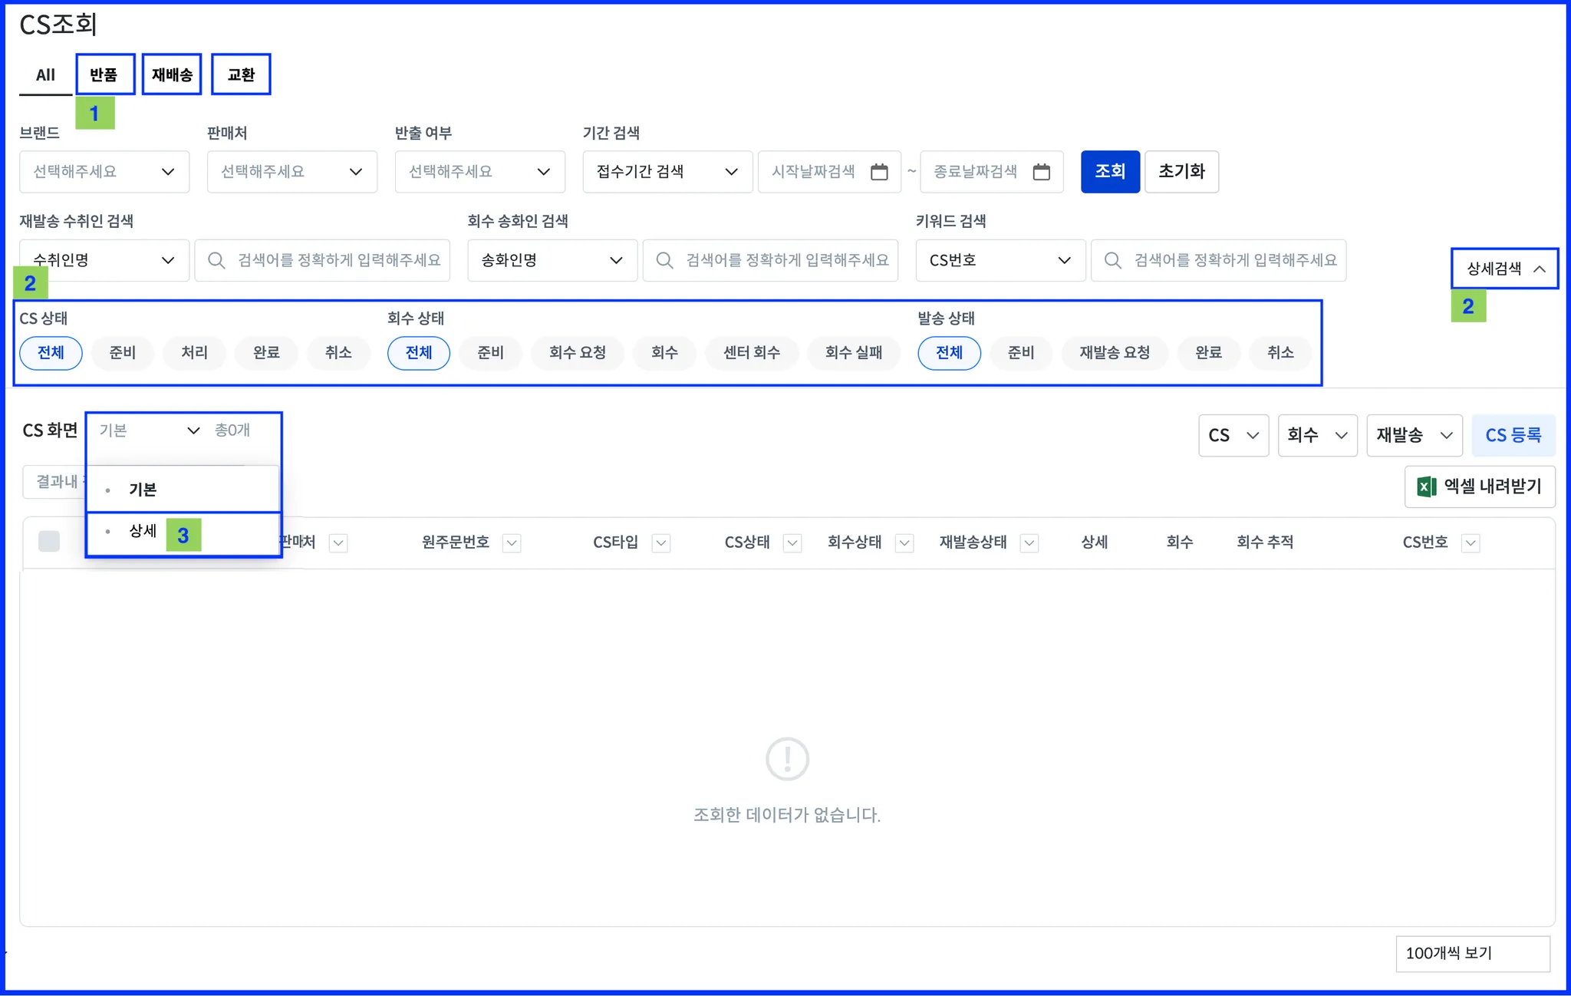Open CS타입 column filter arrow icon
The height and width of the screenshot is (996, 1571).
tap(660, 543)
